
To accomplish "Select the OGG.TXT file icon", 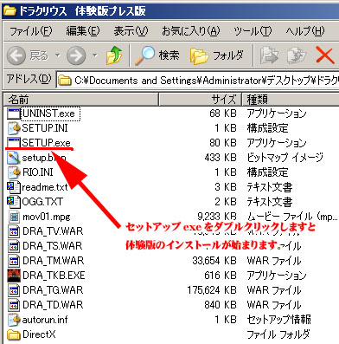I will pos(13,202).
